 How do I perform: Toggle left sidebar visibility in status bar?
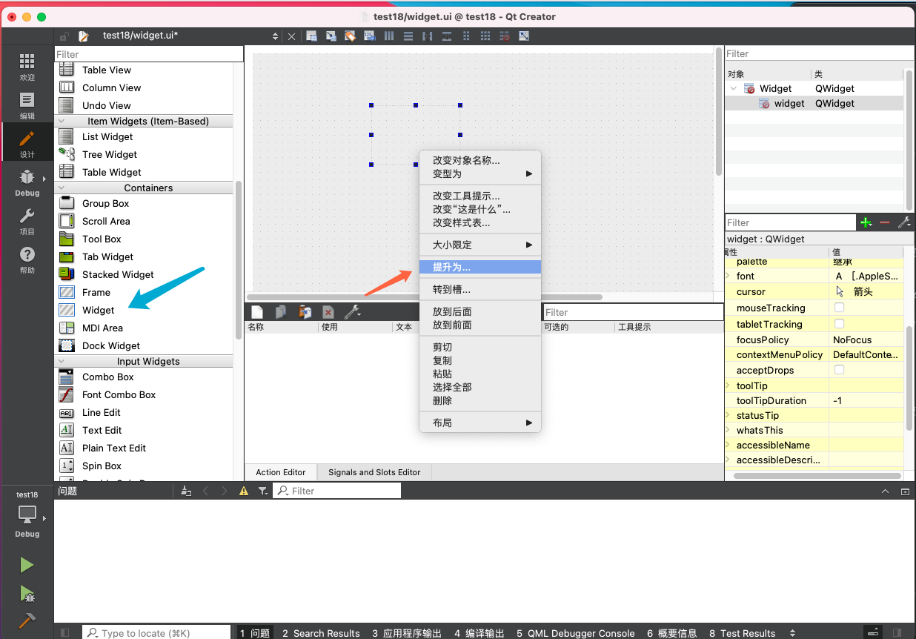(x=64, y=632)
